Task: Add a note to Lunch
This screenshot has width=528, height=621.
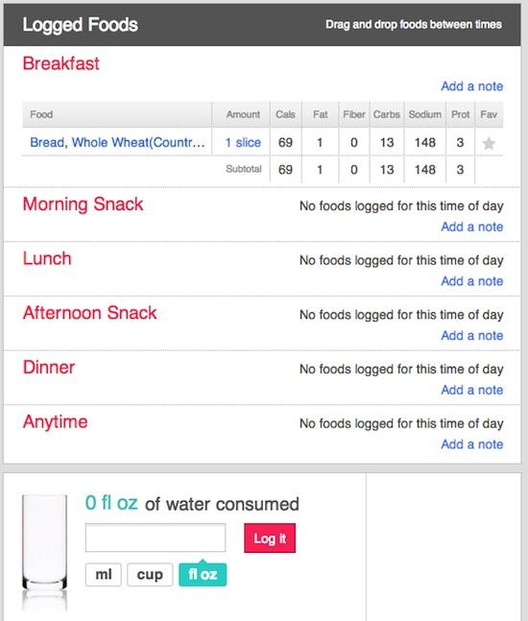Action: pyautogui.click(x=472, y=281)
